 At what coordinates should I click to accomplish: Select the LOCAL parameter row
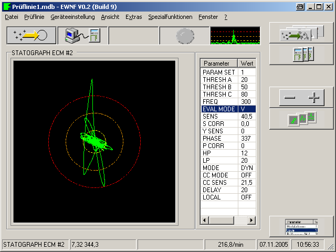coord(228,197)
